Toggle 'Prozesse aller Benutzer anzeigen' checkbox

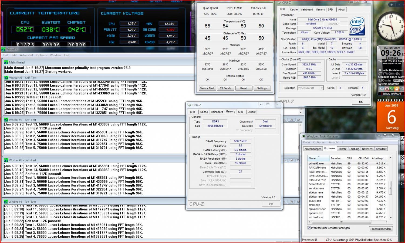click(x=309, y=228)
